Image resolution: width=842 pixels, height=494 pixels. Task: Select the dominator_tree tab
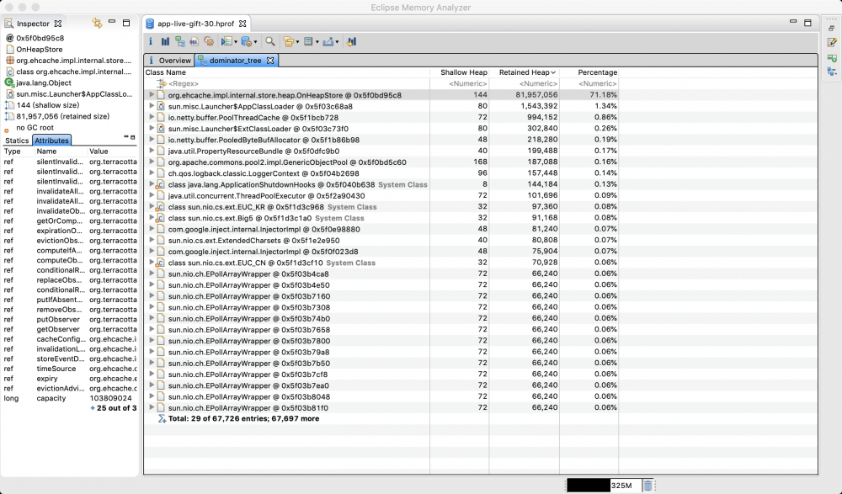(x=235, y=60)
